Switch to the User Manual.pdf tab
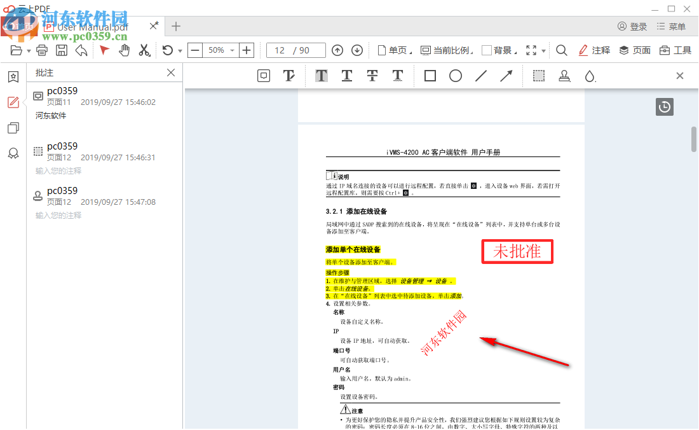Viewport: 699px width, 430px height. 92,27
